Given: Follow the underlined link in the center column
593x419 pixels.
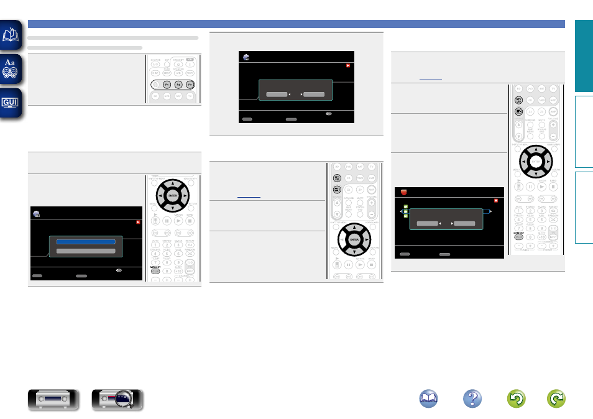Looking at the screenshot, I should 248,196.
